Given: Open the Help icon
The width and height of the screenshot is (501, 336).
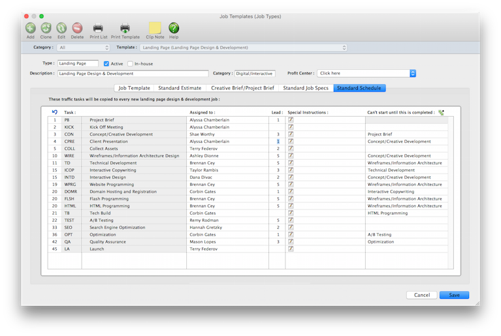Looking at the screenshot, I should coord(174,27).
